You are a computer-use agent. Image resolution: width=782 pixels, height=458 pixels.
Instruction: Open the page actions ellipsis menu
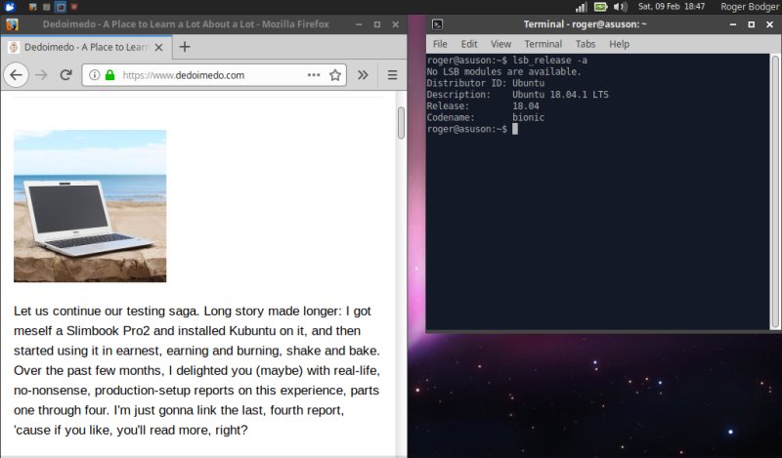pyautogui.click(x=314, y=75)
